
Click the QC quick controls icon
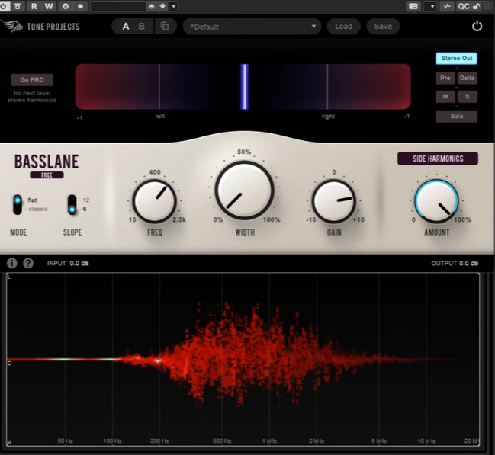(463, 6)
